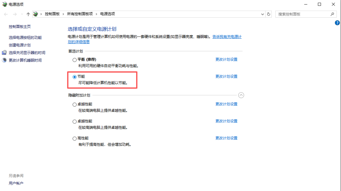
Task: Click the moon icon beside 更改计算机睡眠时间
Action: (4, 60)
